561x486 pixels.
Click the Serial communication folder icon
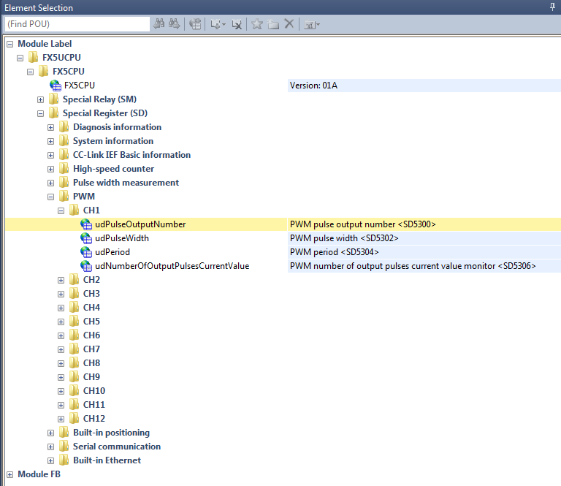(x=64, y=446)
